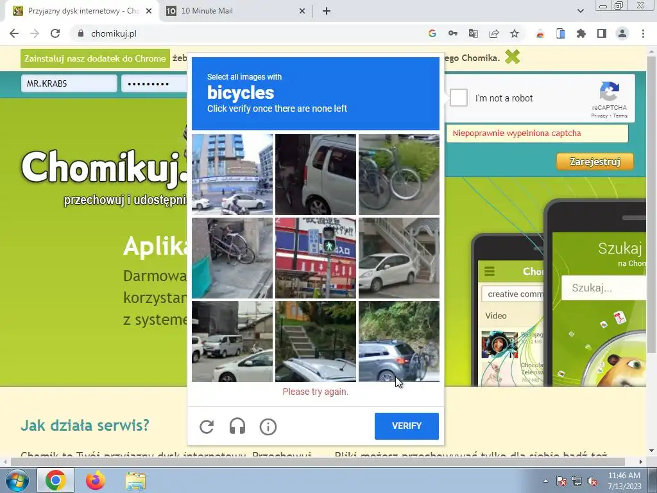Image resolution: width=657 pixels, height=493 pixels.
Task: Click the horizontal page scrollbar
Action: 318,462
